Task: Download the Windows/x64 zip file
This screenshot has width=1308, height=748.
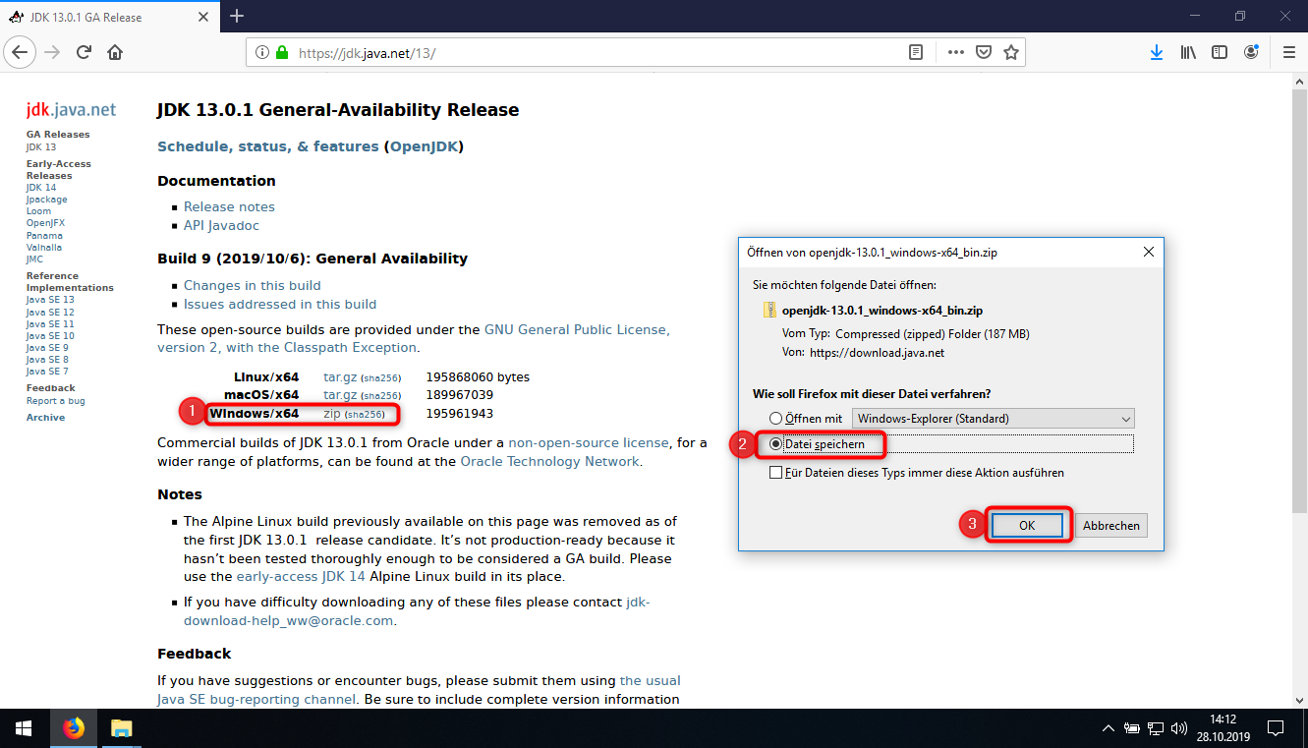Action: tap(331, 414)
